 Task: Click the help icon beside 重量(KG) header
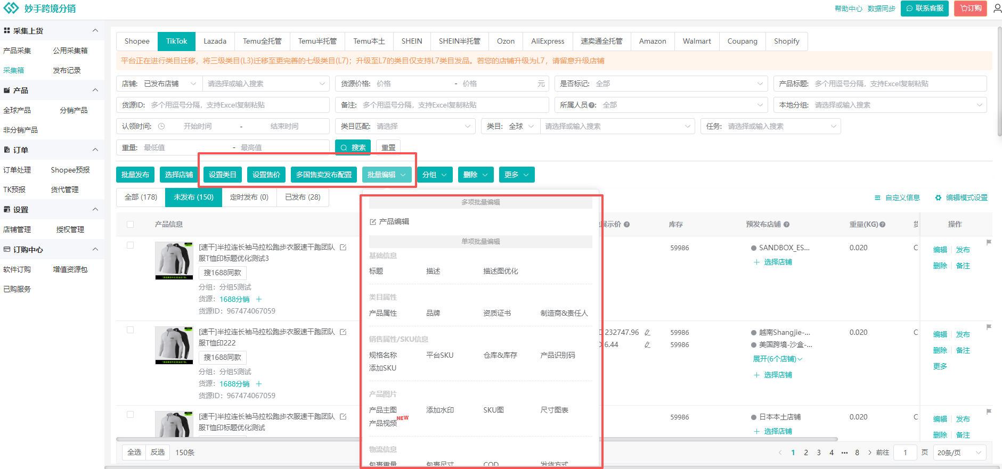tap(883, 225)
